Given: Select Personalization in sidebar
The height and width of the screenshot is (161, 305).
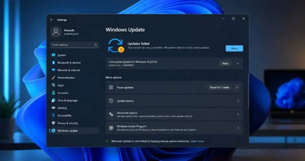Looking at the screenshot, I should (75, 78).
